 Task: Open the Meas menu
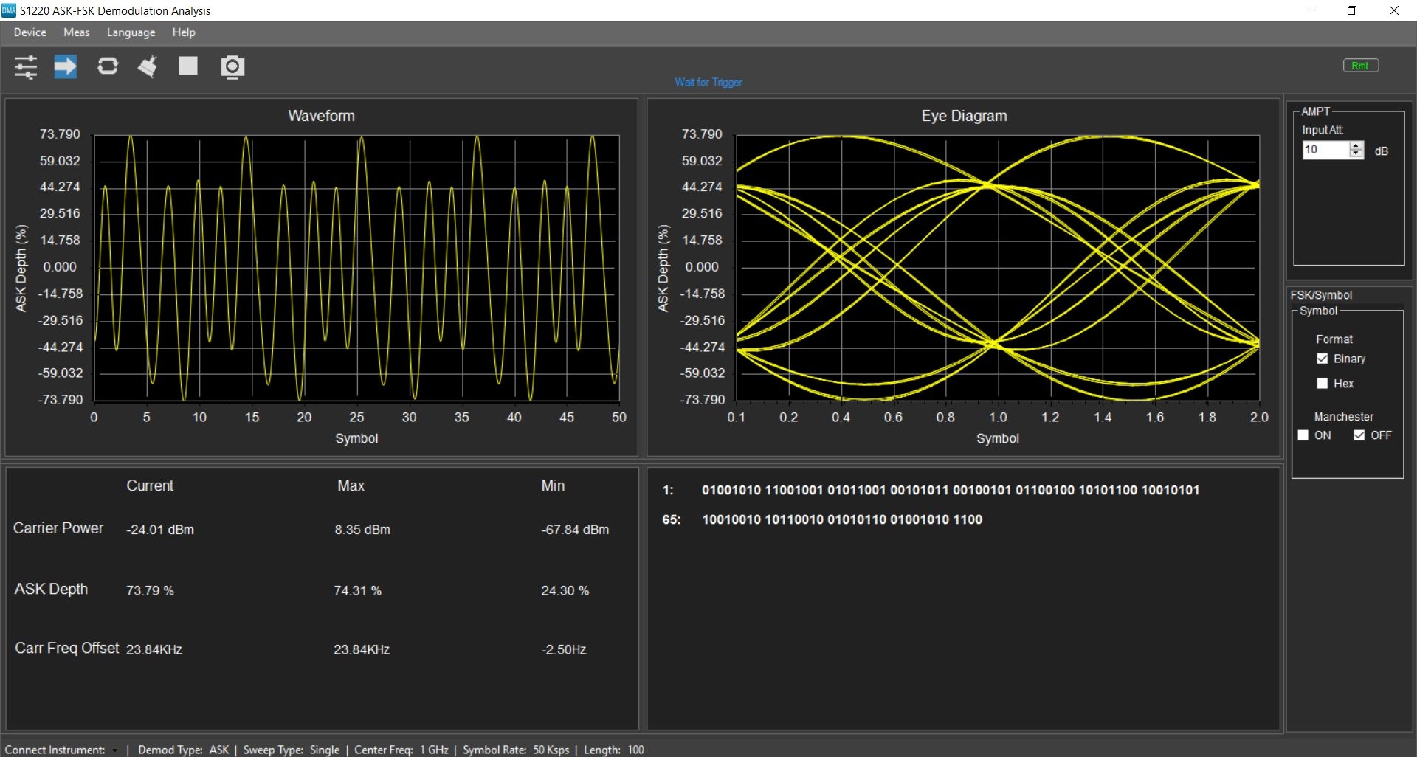(x=77, y=32)
